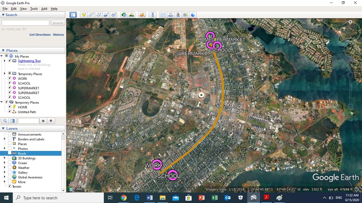
Task: Enable the Borders and Labels layer checkbox
Action: (10, 139)
